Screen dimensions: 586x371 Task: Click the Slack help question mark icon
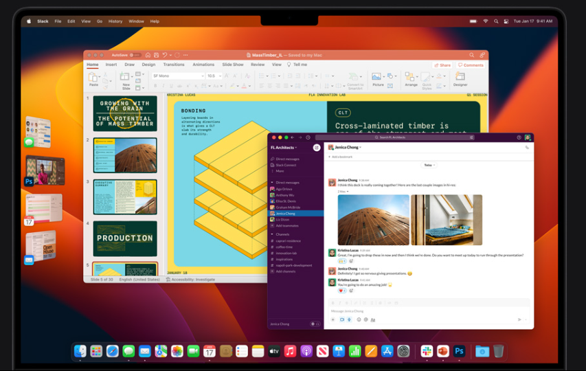[519, 137]
